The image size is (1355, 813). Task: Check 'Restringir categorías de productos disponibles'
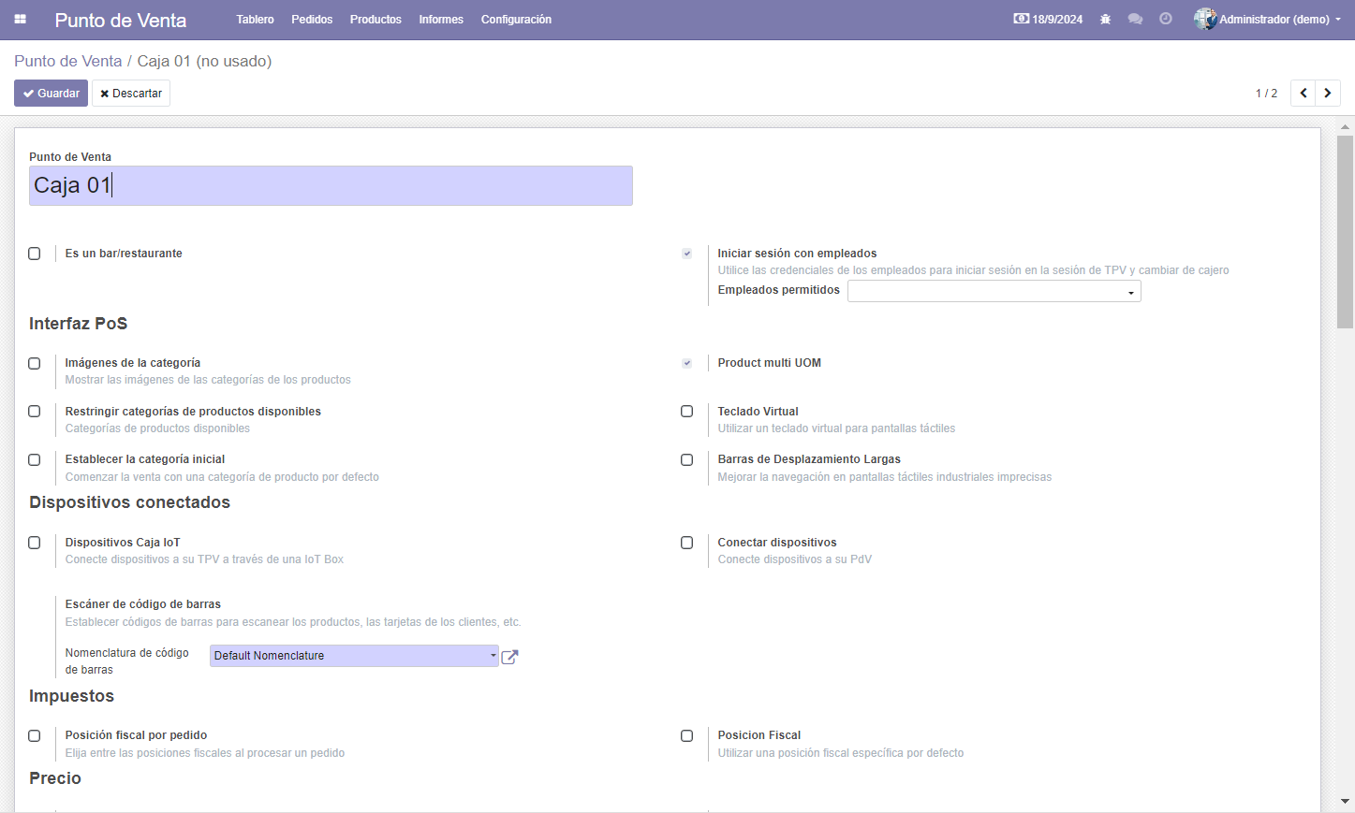click(x=35, y=412)
